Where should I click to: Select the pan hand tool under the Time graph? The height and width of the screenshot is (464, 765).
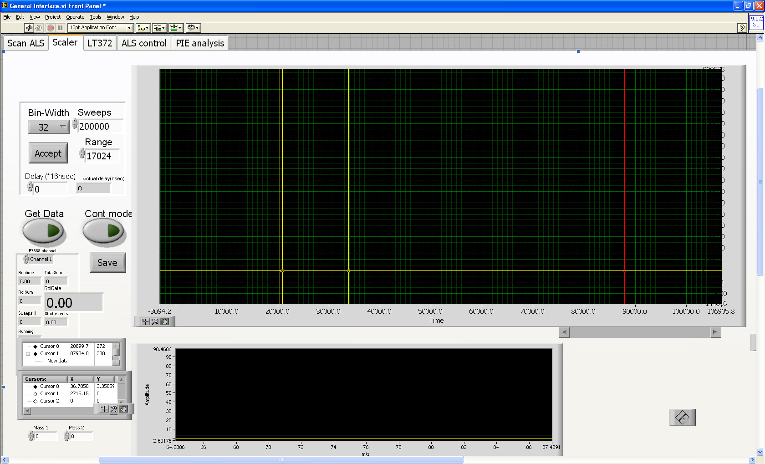(164, 321)
